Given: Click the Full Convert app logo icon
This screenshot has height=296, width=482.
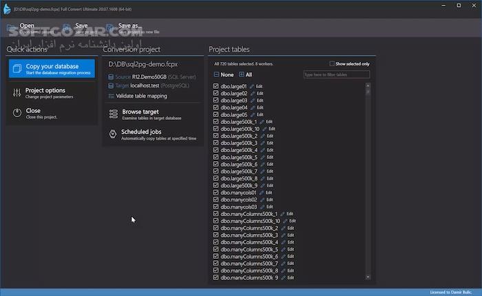Looking at the screenshot, I should pyautogui.click(x=7, y=9).
